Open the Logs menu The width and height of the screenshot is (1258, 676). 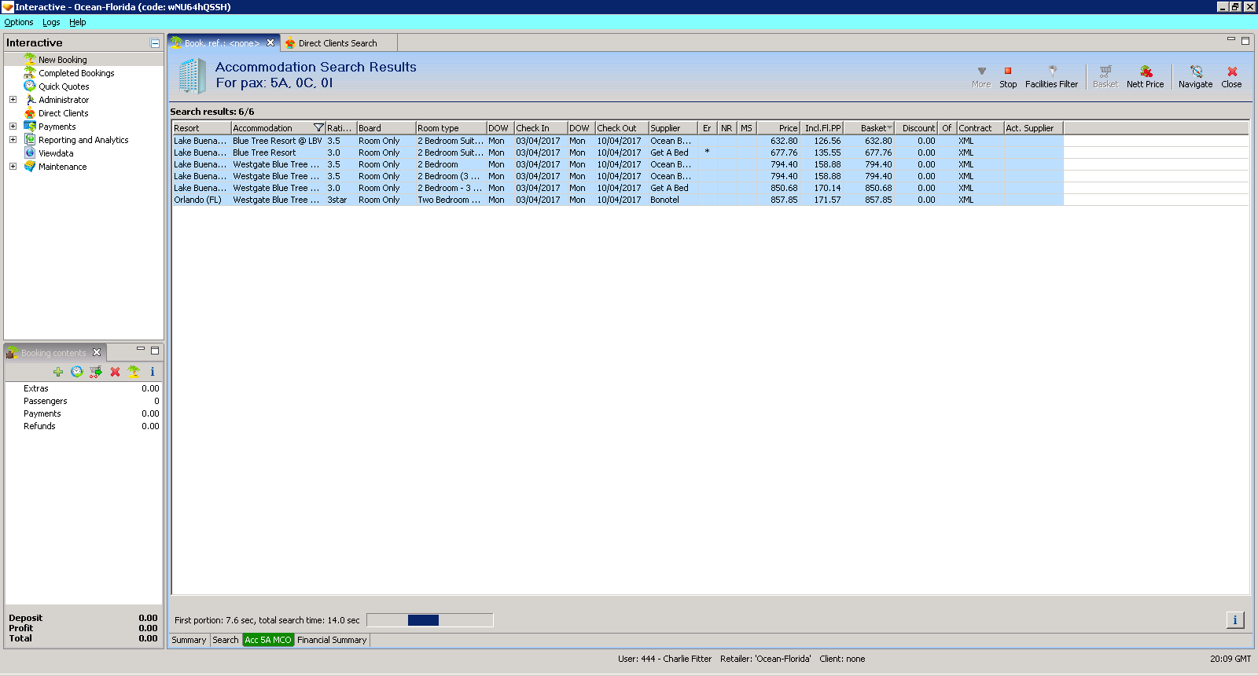51,22
